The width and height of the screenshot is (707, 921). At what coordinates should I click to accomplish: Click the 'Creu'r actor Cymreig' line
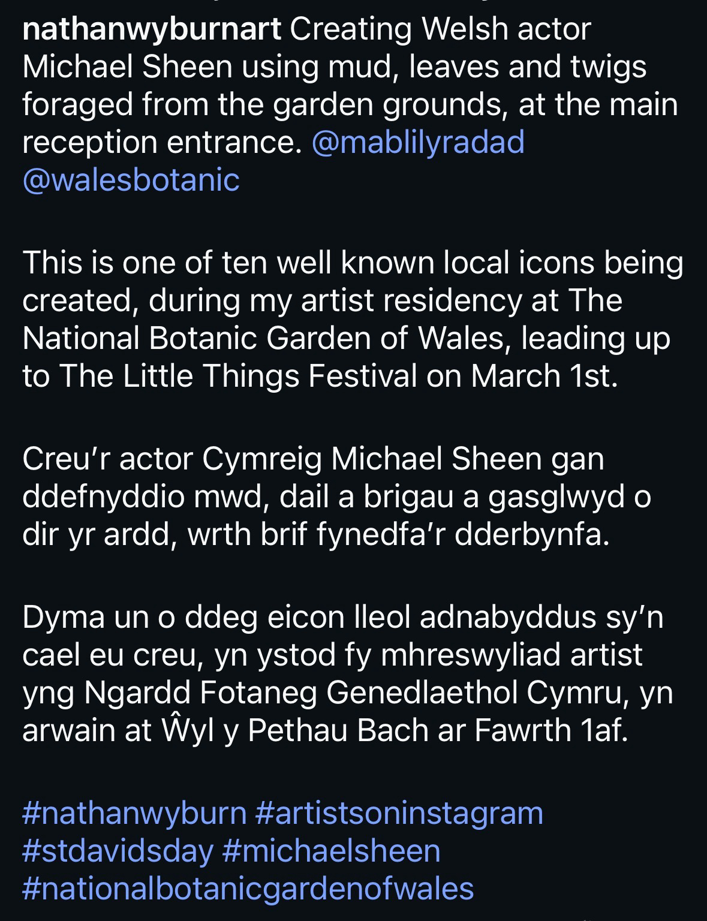(313, 459)
